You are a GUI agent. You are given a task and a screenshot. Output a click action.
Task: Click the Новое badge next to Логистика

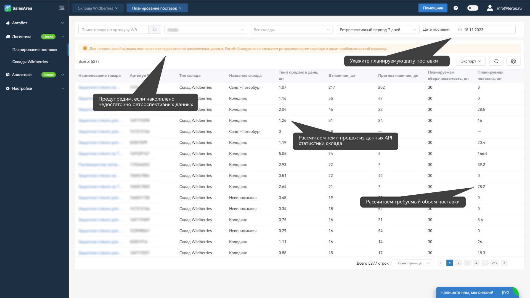[x=48, y=37]
